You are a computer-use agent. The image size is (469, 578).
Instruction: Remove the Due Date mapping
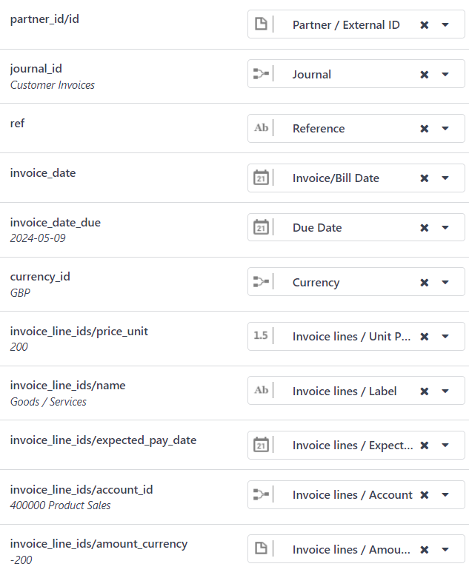[425, 228]
